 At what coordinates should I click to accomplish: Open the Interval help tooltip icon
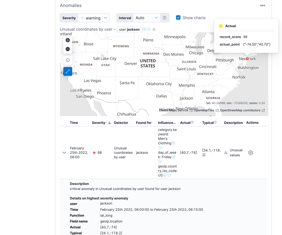(x=165, y=18)
